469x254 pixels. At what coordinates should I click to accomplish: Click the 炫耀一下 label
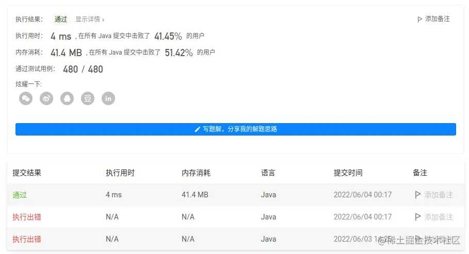point(29,84)
